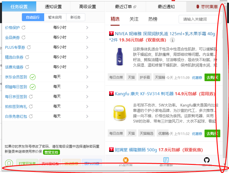Click the Tmall icon before NIVEA title
Image resolution: width=229 pixels, height=173 pixels.
[111, 34]
